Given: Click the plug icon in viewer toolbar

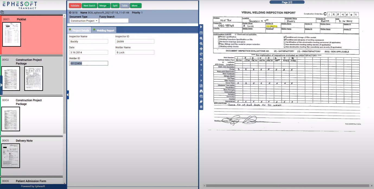Looking at the screenshot, I should pos(201,102).
